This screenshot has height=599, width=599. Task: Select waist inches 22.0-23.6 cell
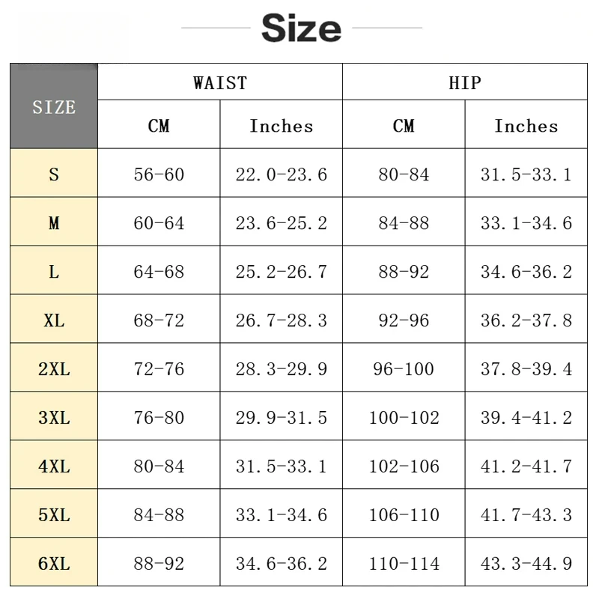[x=282, y=173]
